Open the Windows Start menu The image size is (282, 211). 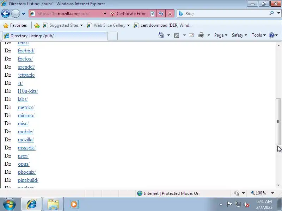tap(10, 204)
